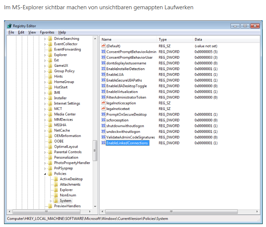Click the DWORD icon beside scforceoption

(103, 120)
